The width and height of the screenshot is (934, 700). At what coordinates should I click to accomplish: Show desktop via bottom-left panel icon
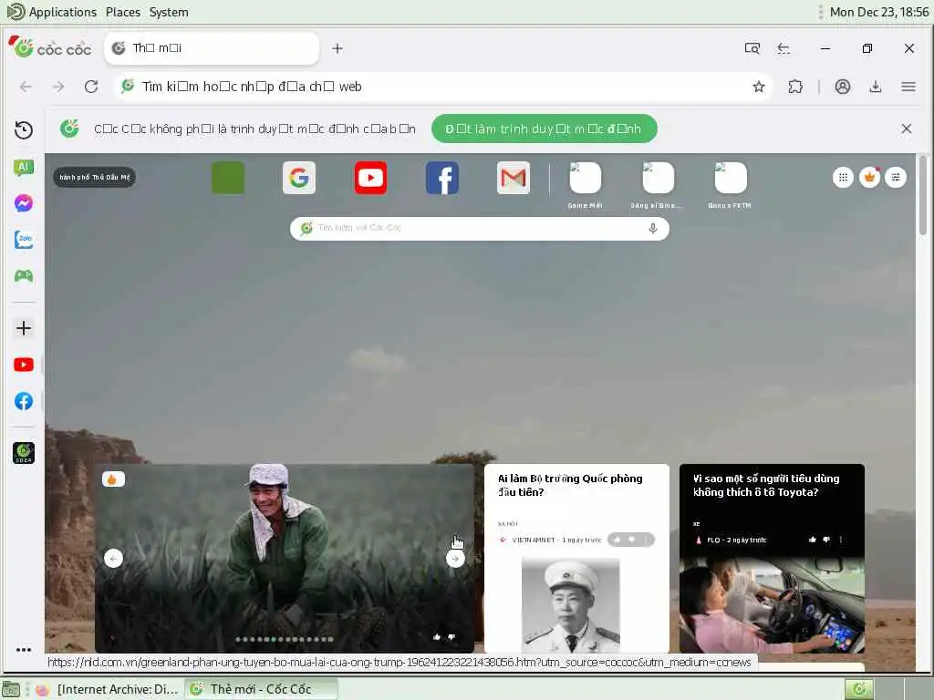11,689
